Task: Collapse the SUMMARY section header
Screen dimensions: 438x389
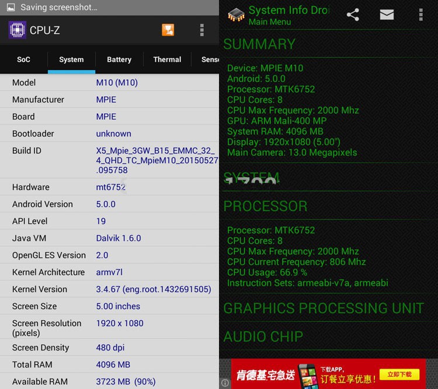Action: 259,44
